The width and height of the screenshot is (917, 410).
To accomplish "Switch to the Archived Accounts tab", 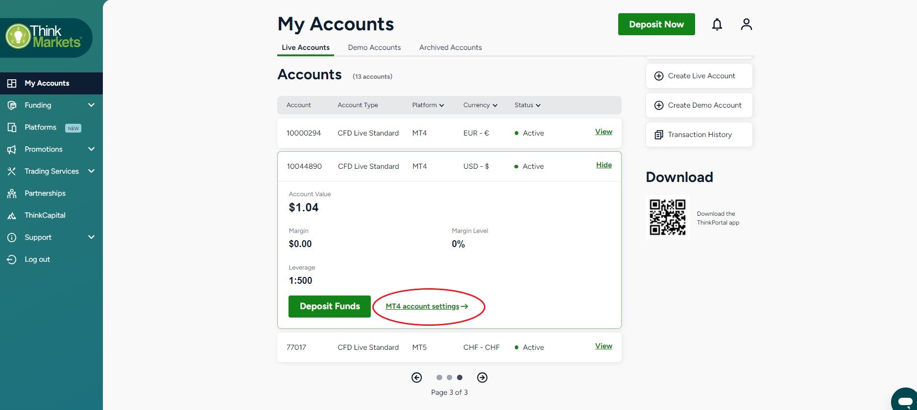I will click(x=450, y=47).
